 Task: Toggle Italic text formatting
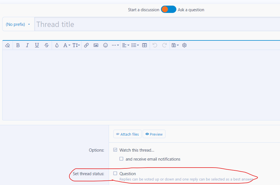point(27,45)
